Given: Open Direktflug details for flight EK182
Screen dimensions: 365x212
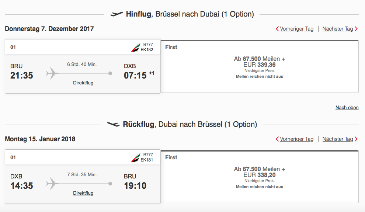Looking at the screenshot, I should (x=83, y=83).
